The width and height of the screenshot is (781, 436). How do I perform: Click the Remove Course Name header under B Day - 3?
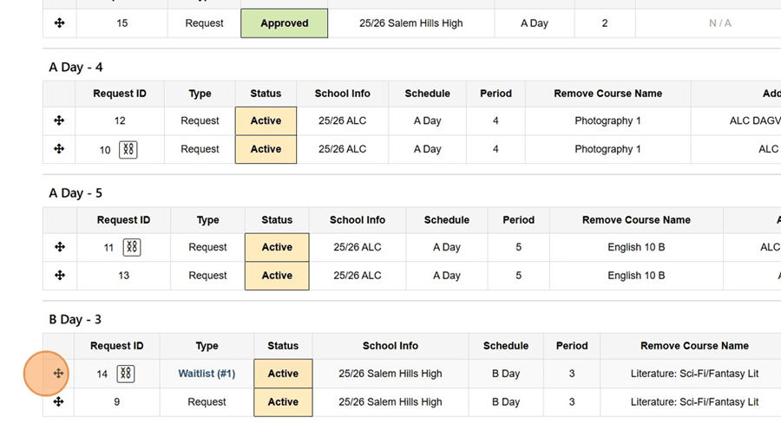point(694,346)
